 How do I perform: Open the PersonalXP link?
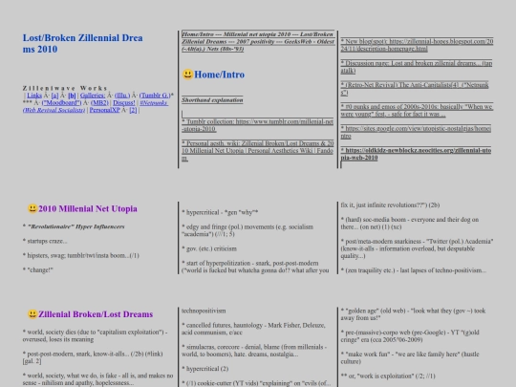(x=105, y=110)
